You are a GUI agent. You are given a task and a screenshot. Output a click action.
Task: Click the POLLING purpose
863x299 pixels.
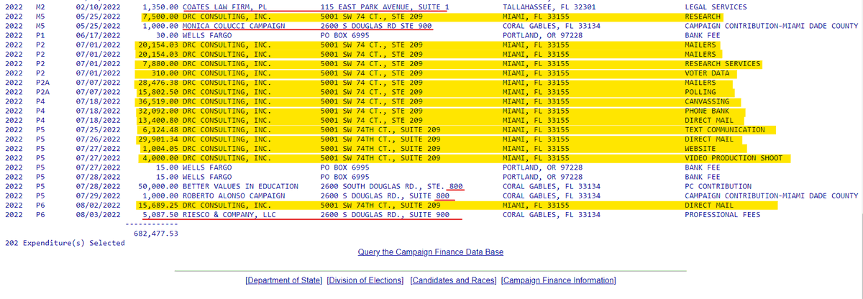point(701,92)
